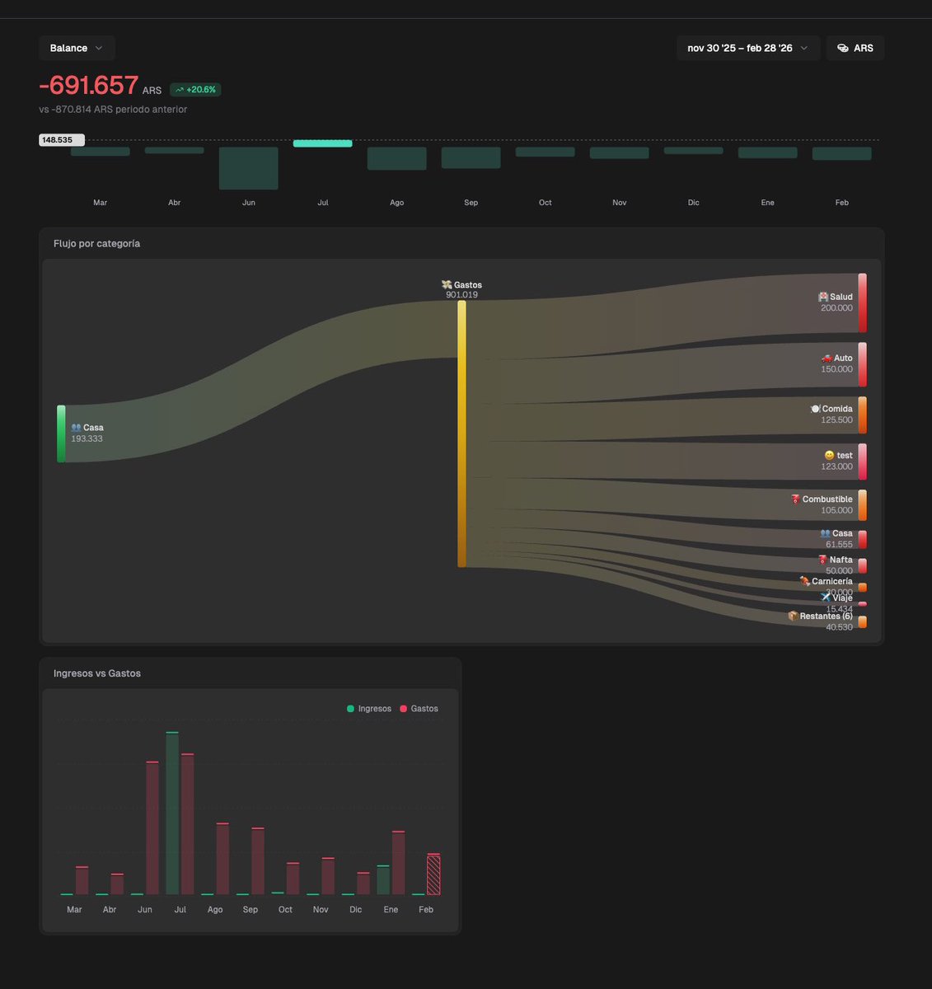Viewport: 932px width, 989px height.
Task: Select the Ago bar in the balance chart
Action: pos(397,158)
